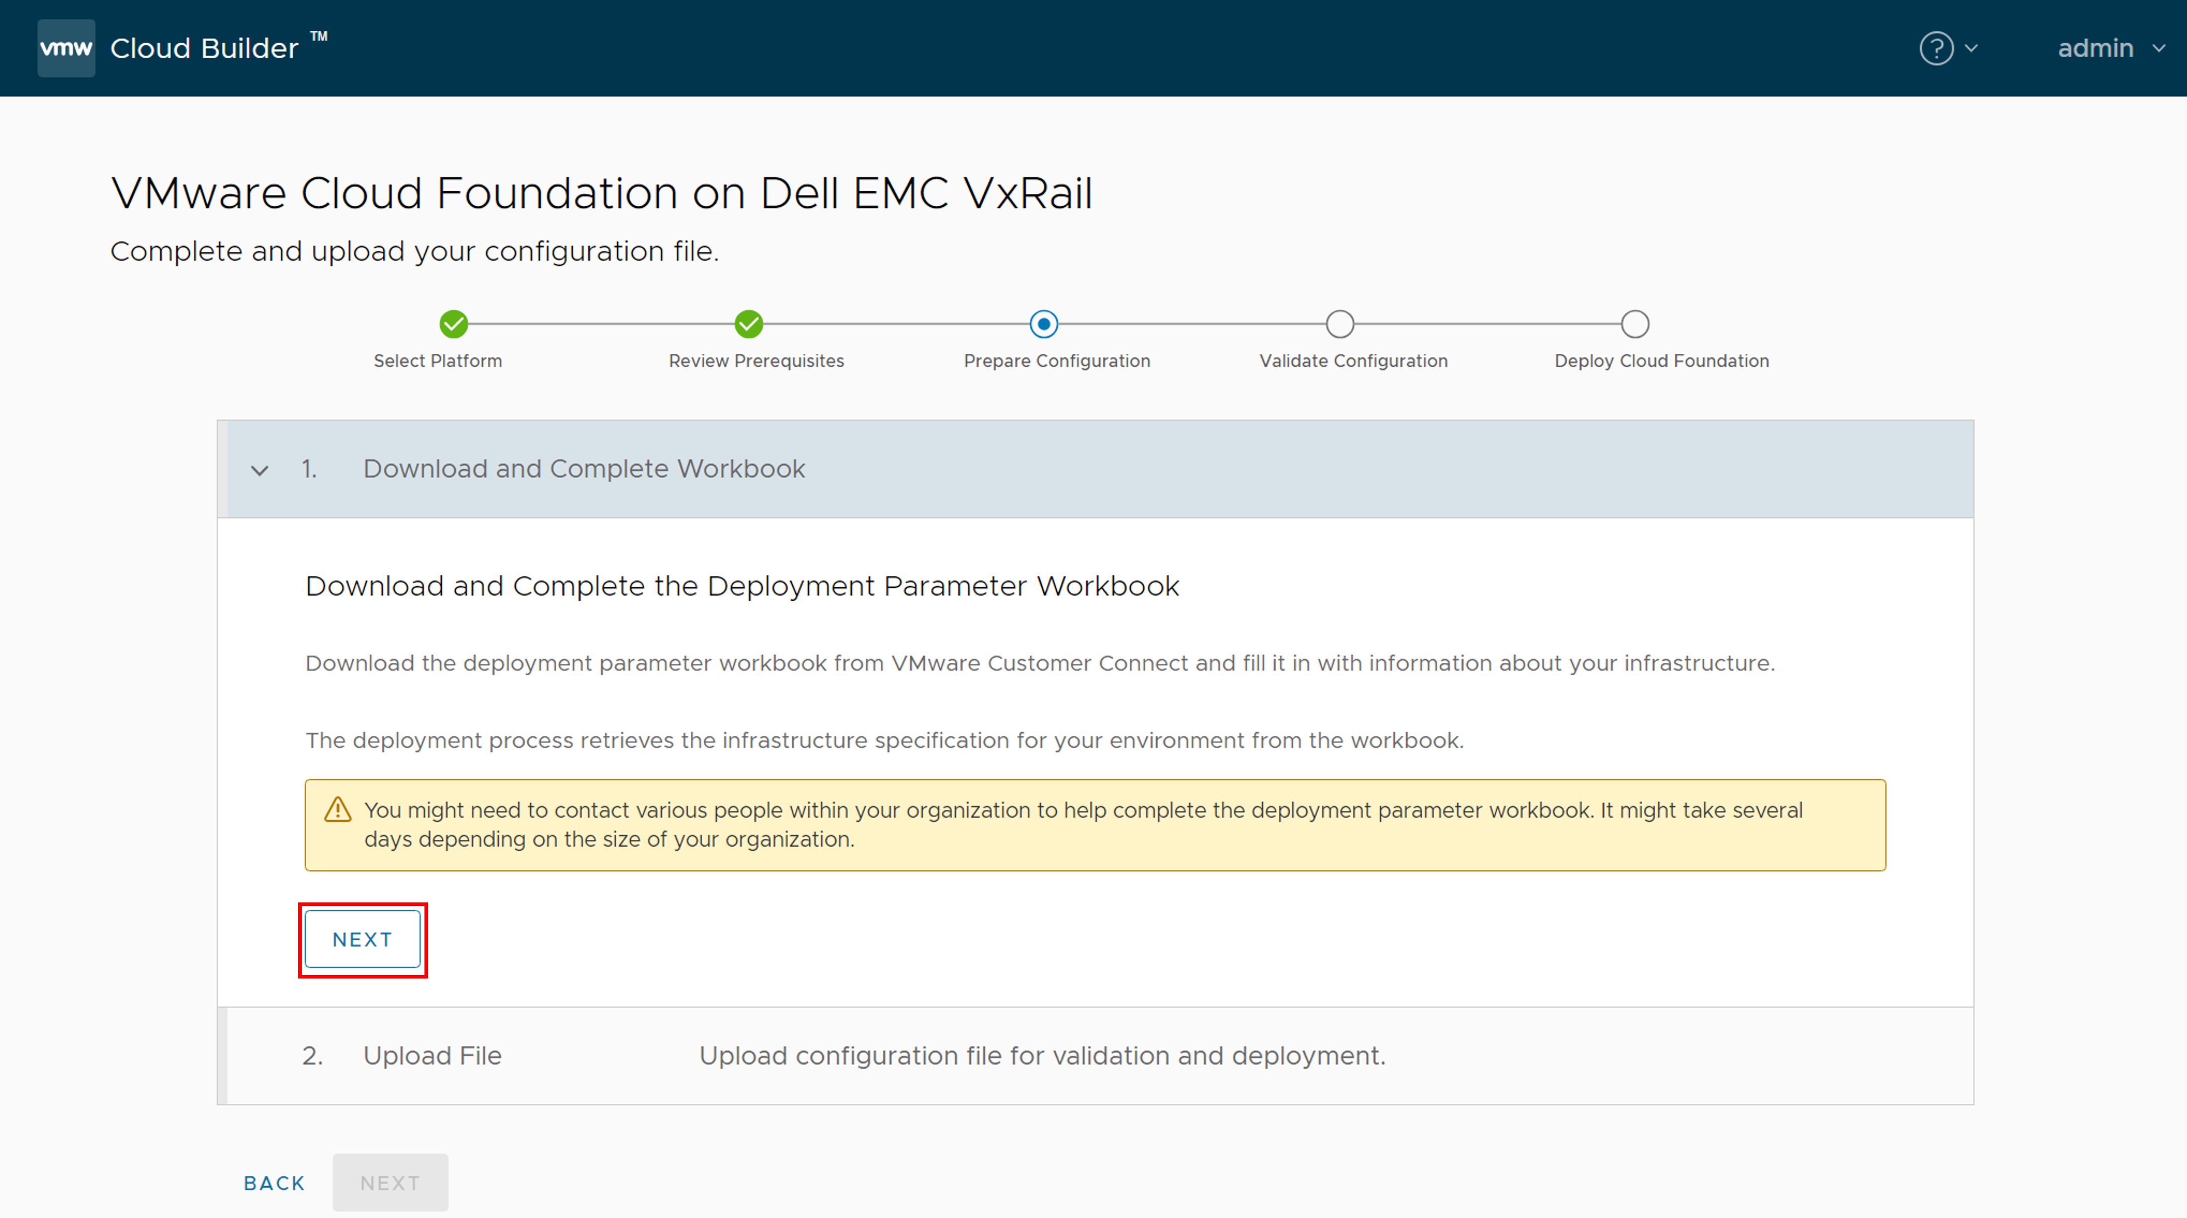Screen dimensions: 2187x1218
Task: Click the Deploy Cloud Foundation step label
Action: [x=1662, y=361]
